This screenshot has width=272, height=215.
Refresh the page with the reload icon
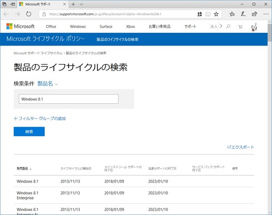pyautogui.click(x=28, y=14)
